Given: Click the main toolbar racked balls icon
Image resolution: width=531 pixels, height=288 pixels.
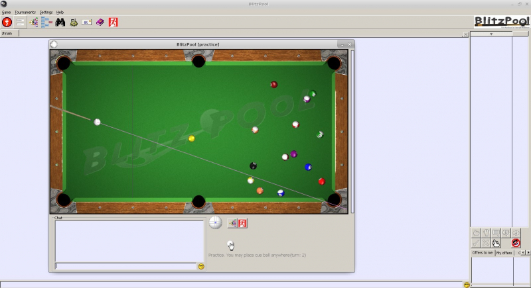Looking at the screenshot, I should point(34,23).
